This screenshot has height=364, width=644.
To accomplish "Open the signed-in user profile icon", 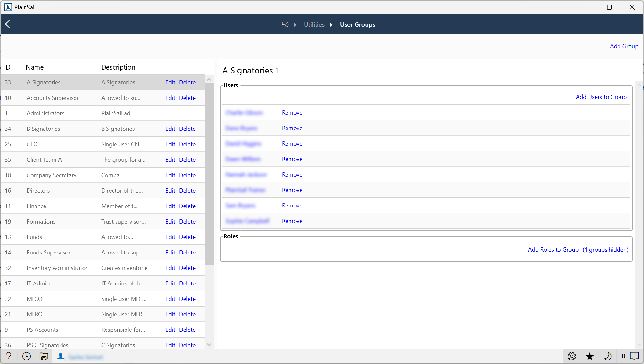I will click(x=60, y=356).
